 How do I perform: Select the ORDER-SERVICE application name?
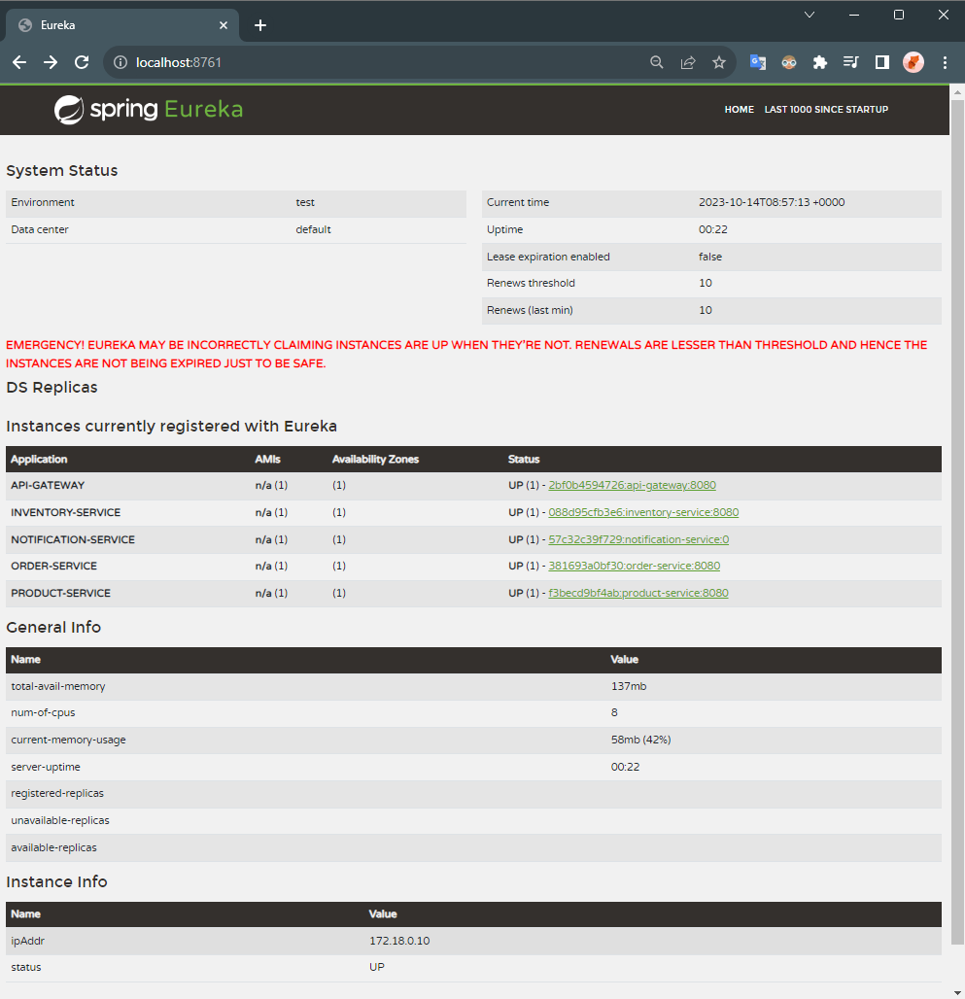click(x=54, y=566)
